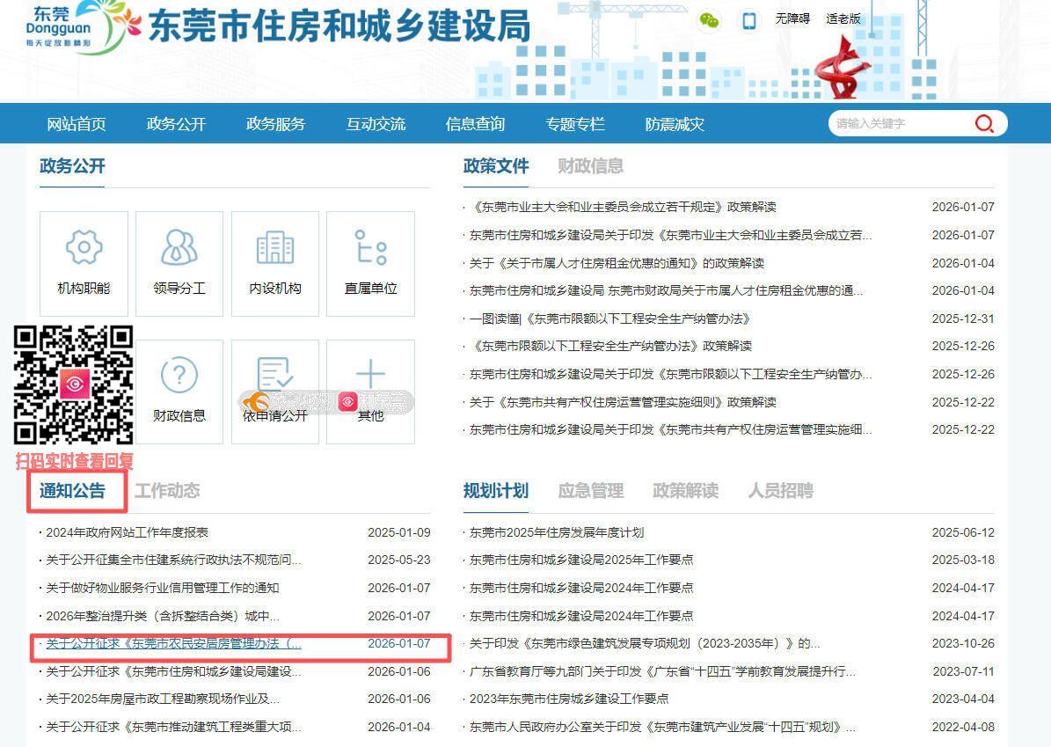Click the QR code image

74,384
